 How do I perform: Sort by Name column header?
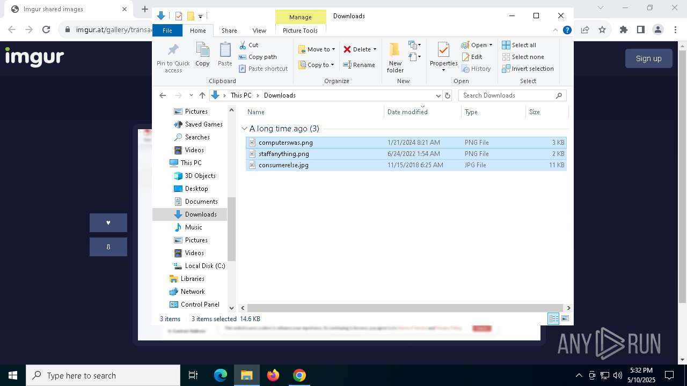pos(314,112)
